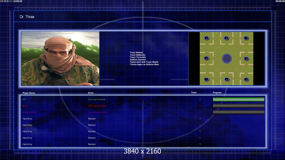Click the Dr. Thrax title text
This screenshot has width=285, height=160.
(27, 17)
